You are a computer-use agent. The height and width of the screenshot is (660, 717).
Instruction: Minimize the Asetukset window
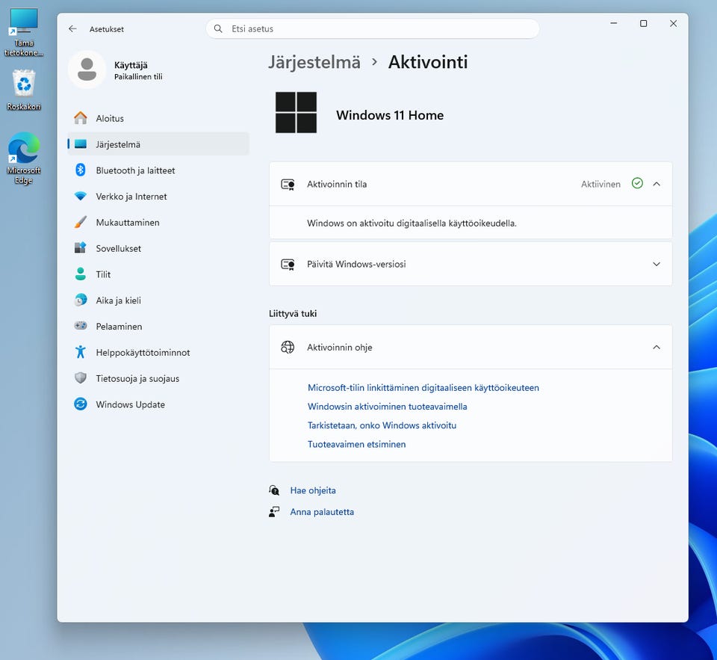(614, 23)
